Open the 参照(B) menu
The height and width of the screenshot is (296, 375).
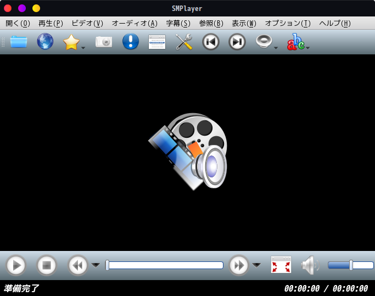tap(211, 23)
